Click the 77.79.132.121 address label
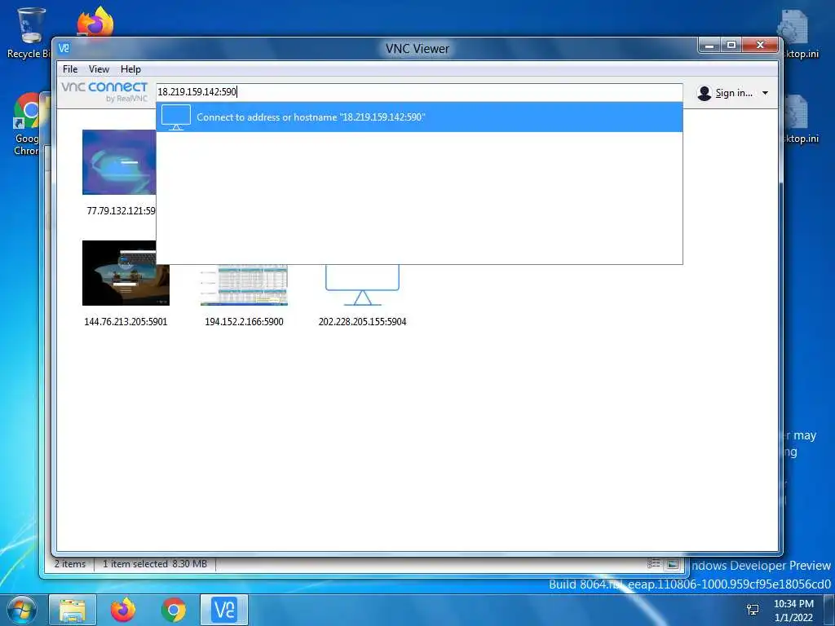The width and height of the screenshot is (835, 626). pyautogui.click(x=121, y=211)
